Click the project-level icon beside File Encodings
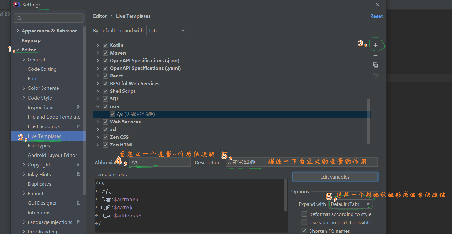 [78, 126]
